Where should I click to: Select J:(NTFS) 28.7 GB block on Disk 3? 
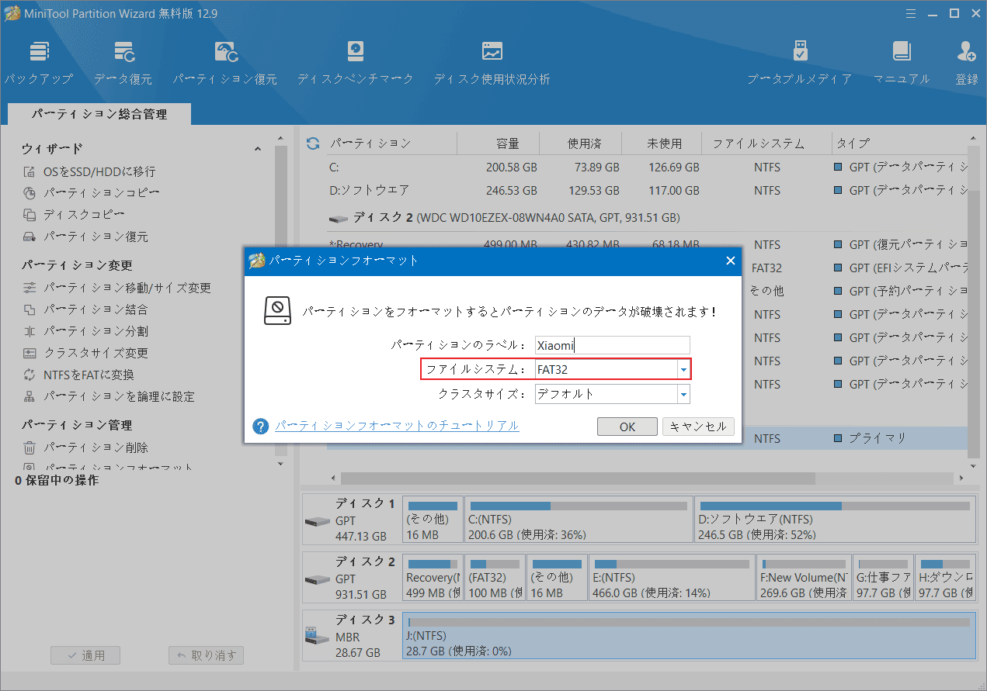[689, 634]
